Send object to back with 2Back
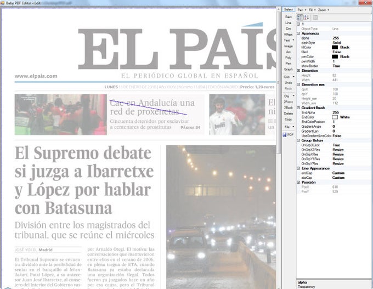 pyautogui.click(x=289, y=107)
